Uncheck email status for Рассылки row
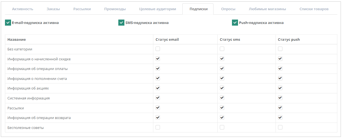The height and width of the screenshot is (138, 342). click(x=158, y=107)
